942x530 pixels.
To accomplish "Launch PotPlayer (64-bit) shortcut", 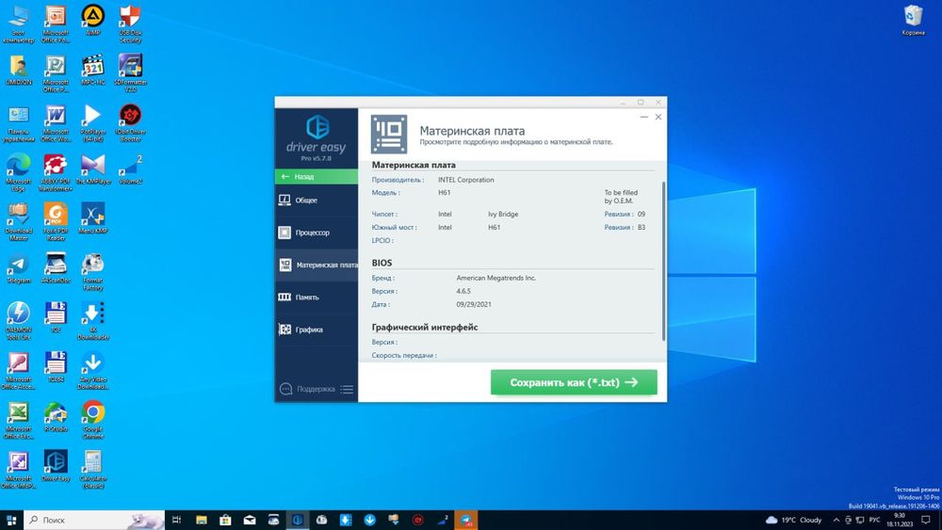I will 93,123.
